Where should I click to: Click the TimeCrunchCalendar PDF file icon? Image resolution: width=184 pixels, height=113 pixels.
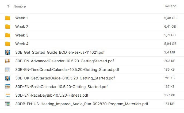(x=8, y=70)
